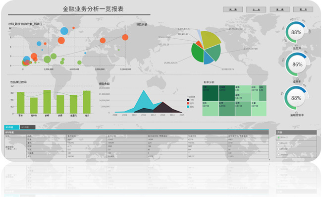
Task: Click the bottom 88% gauge dial
Action: [296, 98]
